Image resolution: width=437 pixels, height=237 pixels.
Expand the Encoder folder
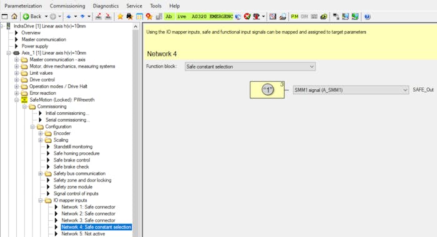(41, 133)
